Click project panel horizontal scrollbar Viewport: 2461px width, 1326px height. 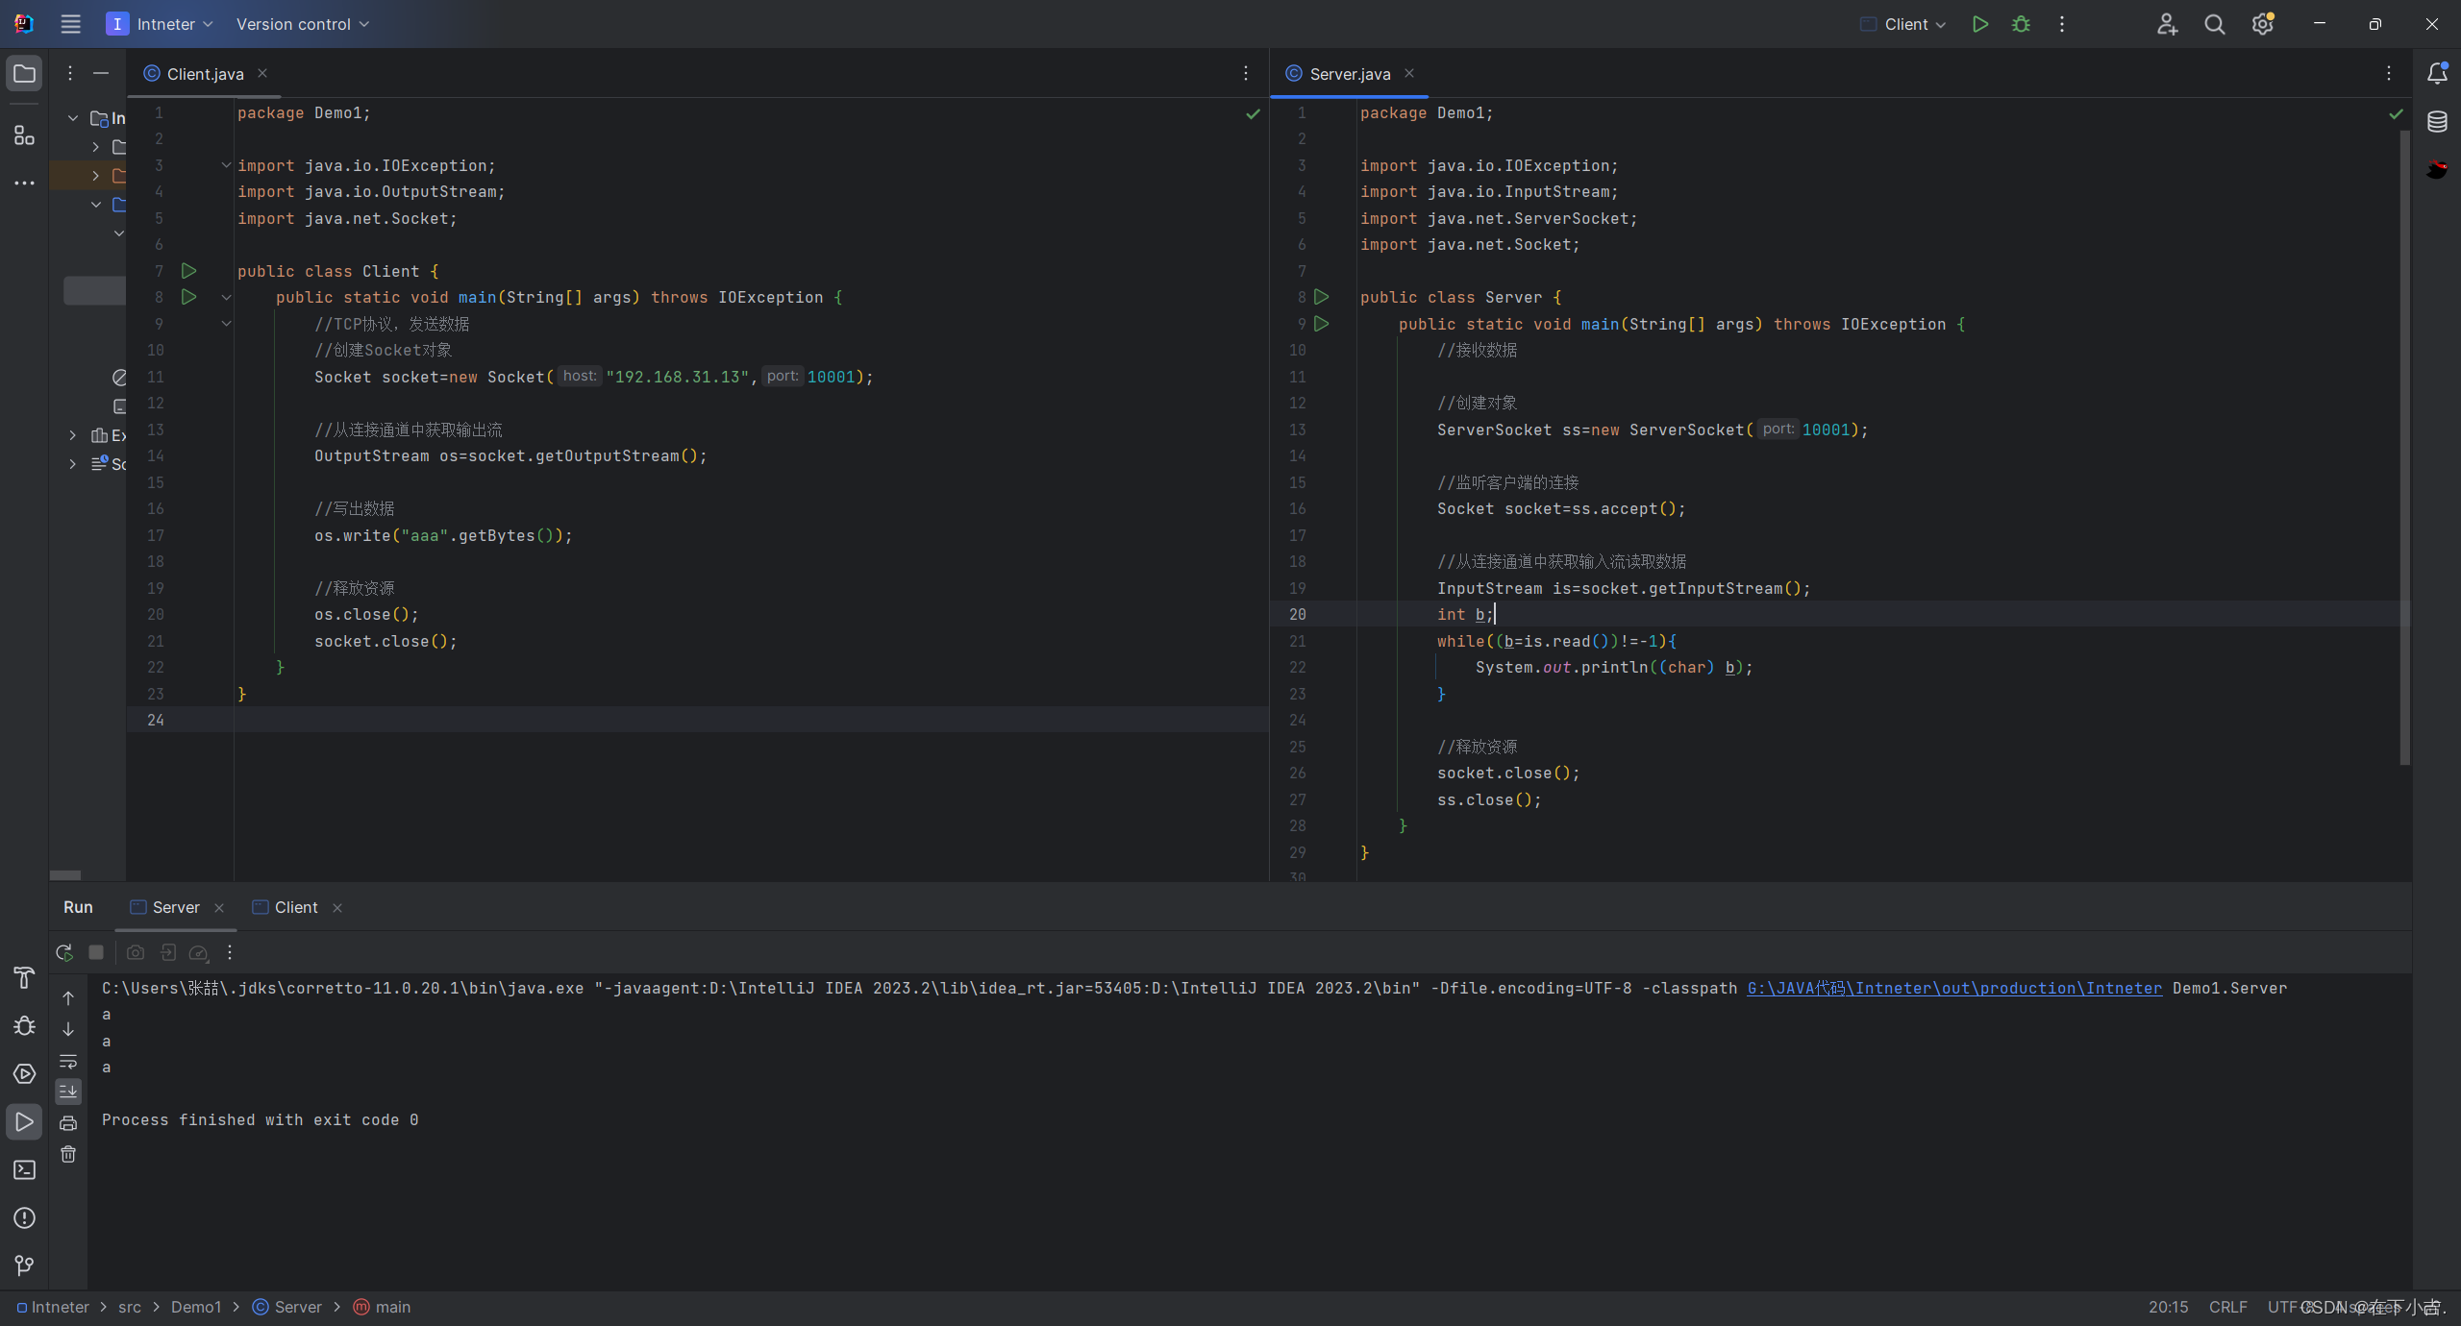[x=65, y=875]
